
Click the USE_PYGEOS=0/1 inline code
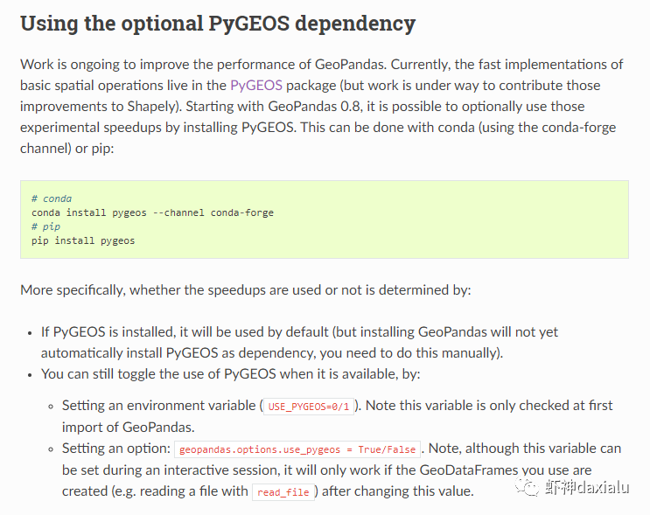(x=309, y=407)
